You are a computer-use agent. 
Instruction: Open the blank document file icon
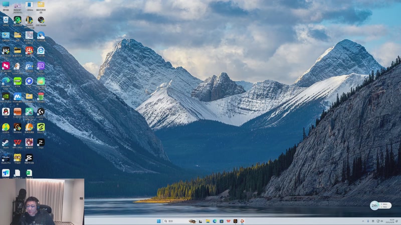coord(18,173)
